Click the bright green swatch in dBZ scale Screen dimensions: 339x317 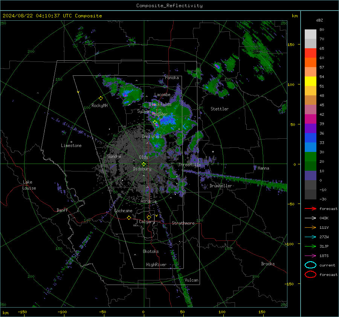coord(310,157)
